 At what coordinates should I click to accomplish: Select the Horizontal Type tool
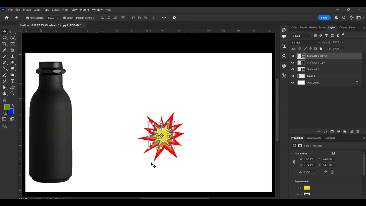click(x=13, y=81)
